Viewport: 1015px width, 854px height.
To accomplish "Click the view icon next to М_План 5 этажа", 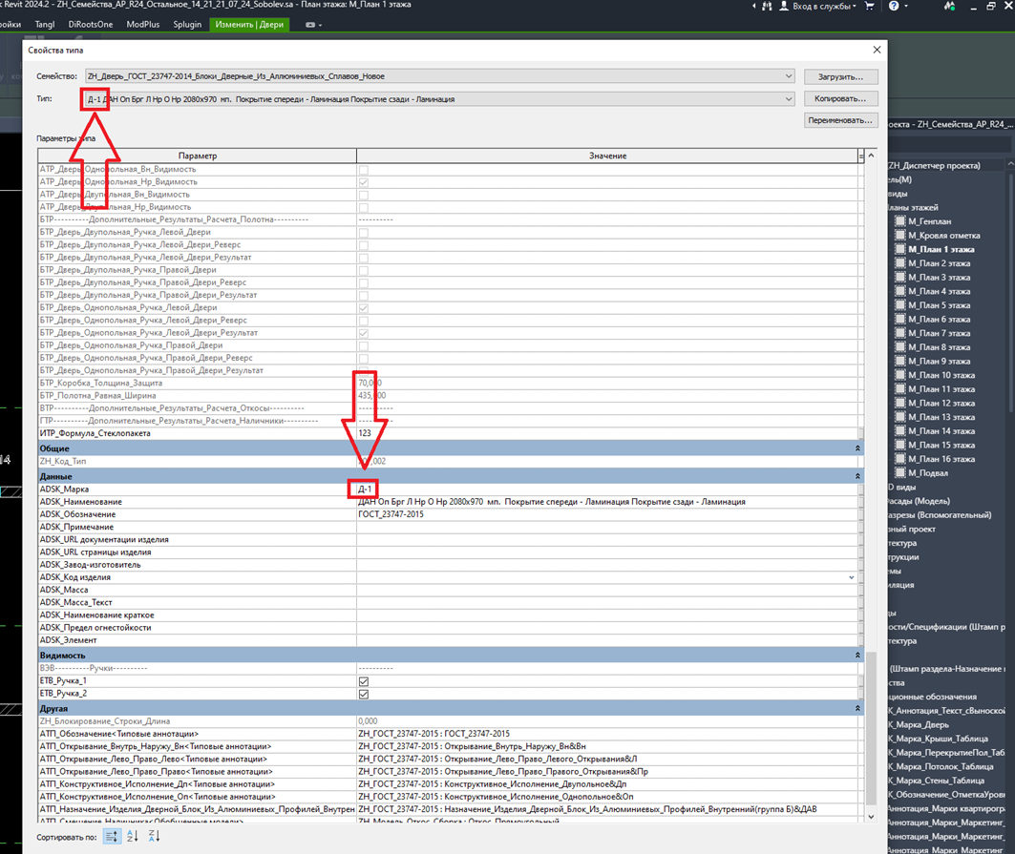I will pos(899,305).
